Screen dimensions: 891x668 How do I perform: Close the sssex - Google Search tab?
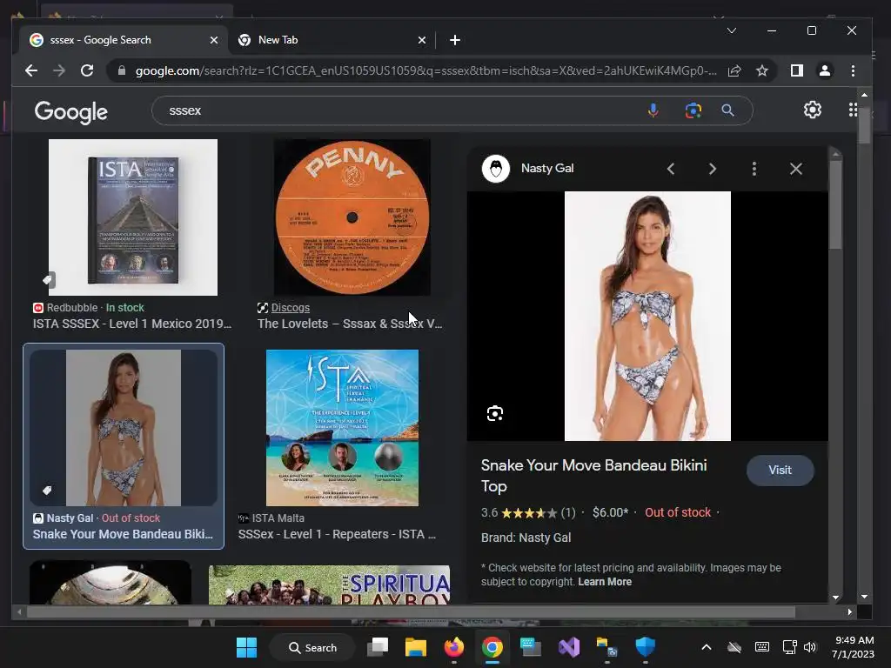214,40
